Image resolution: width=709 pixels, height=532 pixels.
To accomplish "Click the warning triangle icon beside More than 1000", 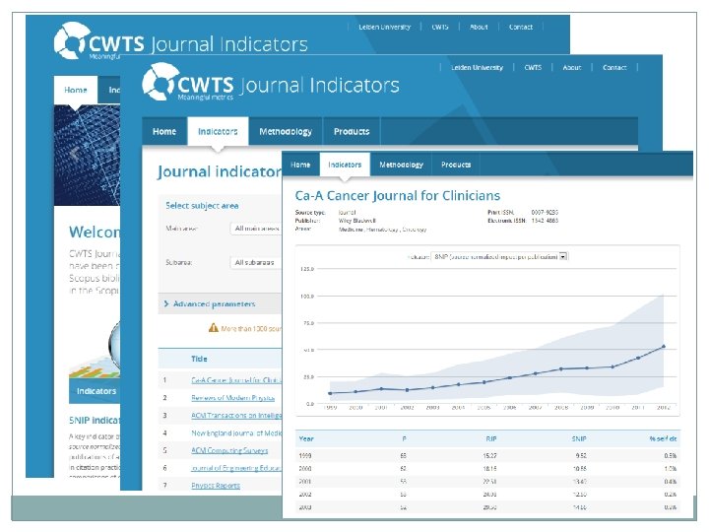I will click(x=214, y=327).
